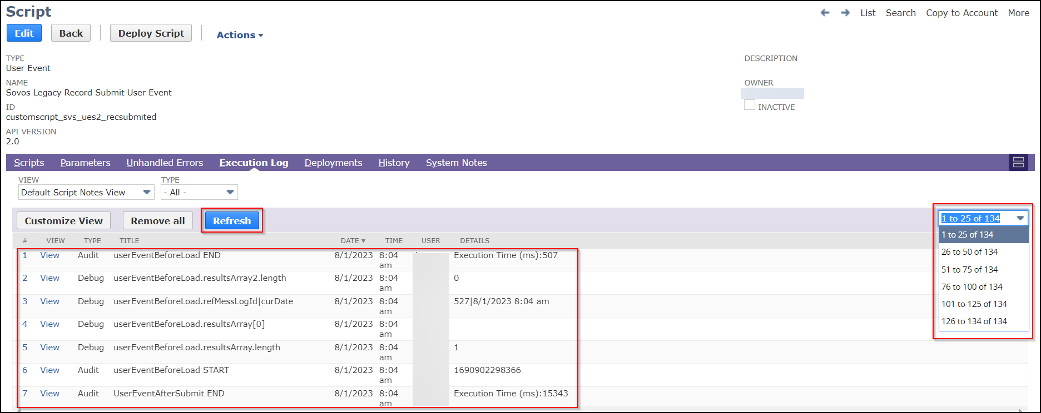Click the blue Edit button
The height and width of the screenshot is (413, 1041).
(x=24, y=33)
